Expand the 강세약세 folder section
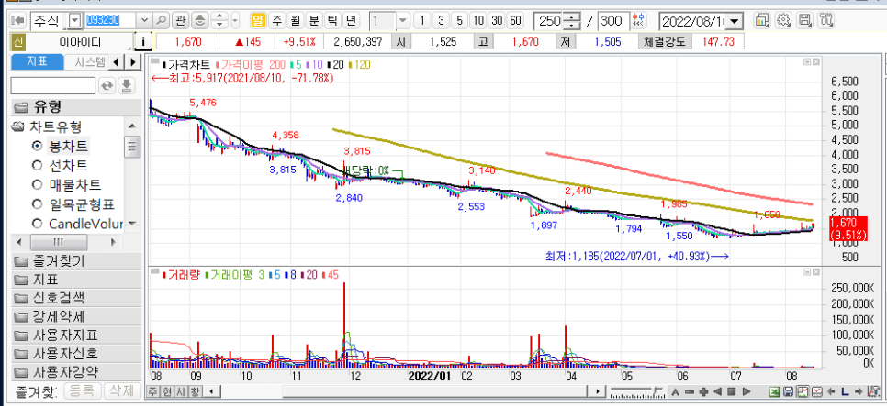The image size is (887, 406). (x=76, y=316)
